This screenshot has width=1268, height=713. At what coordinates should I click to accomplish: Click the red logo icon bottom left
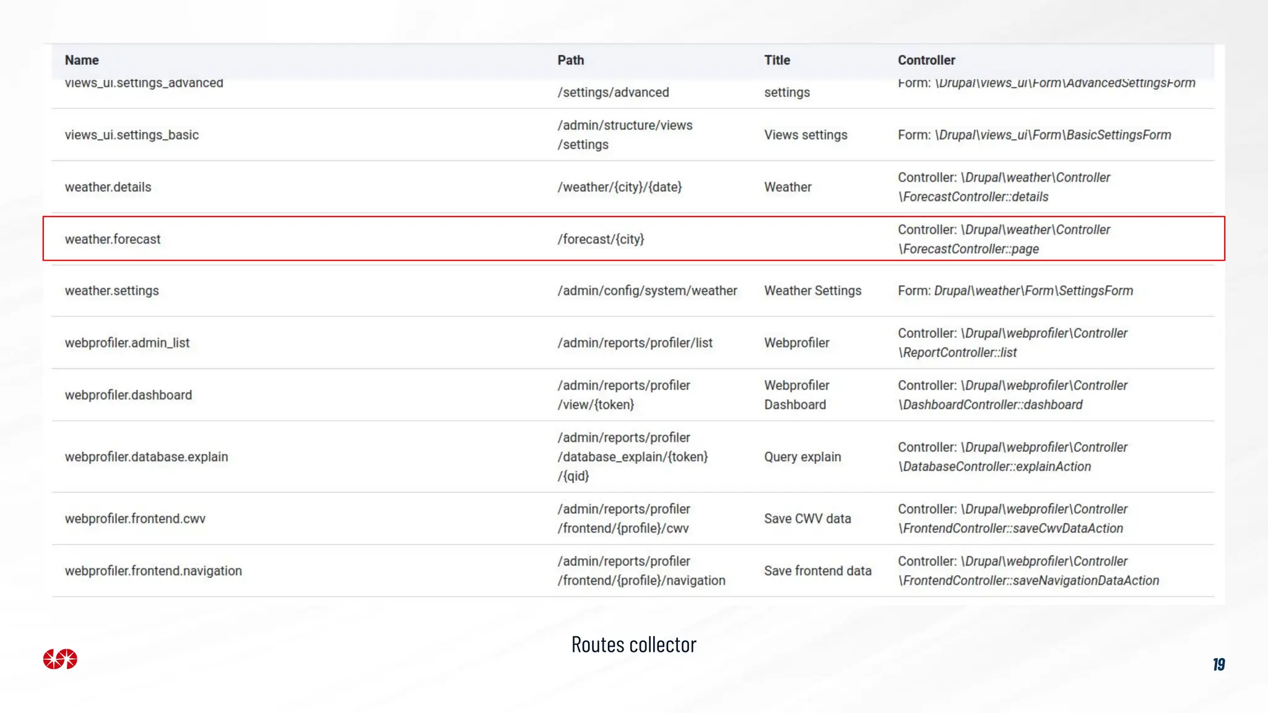[60, 659]
